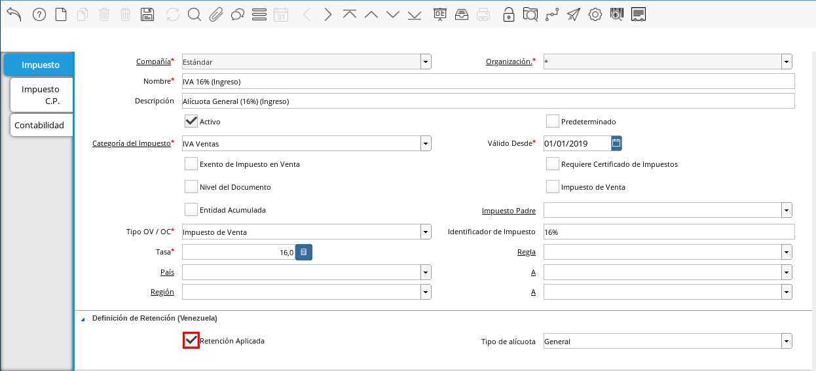This screenshot has height=371, width=816.
Task: Open the Válido Desde calendar picker
Action: click(616, 143)
